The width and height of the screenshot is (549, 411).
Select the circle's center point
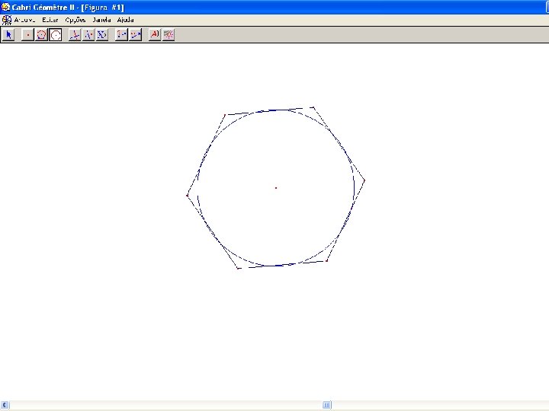[276, 188]
